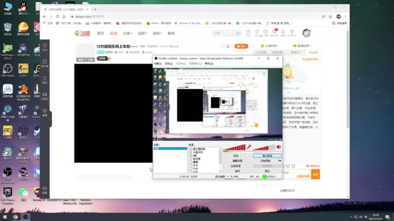Enable the 魔兽 source checkbox
Viewport: 394px width, 221px height.
click(x=191, y=162)
